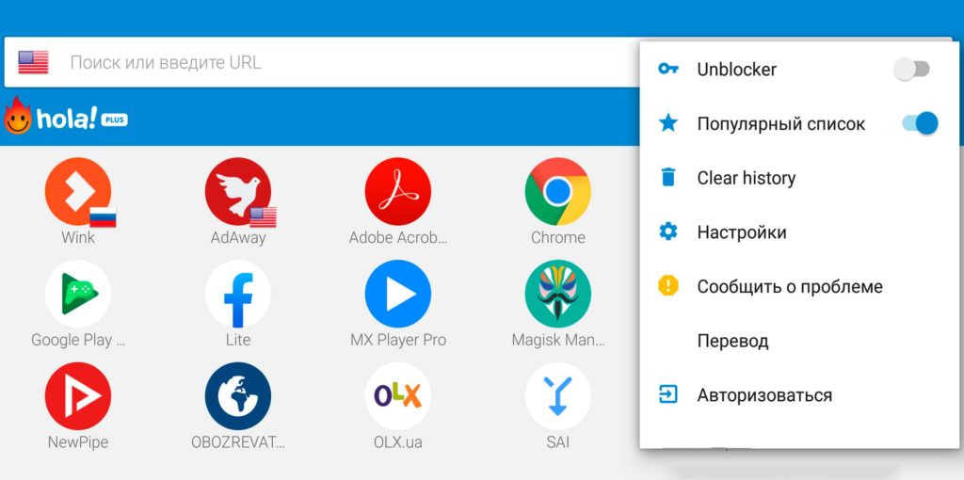Image resolution: width=964 pixels, height=480 pixels.
Task: Select Перевод menu item
Action: pos(799,340)
